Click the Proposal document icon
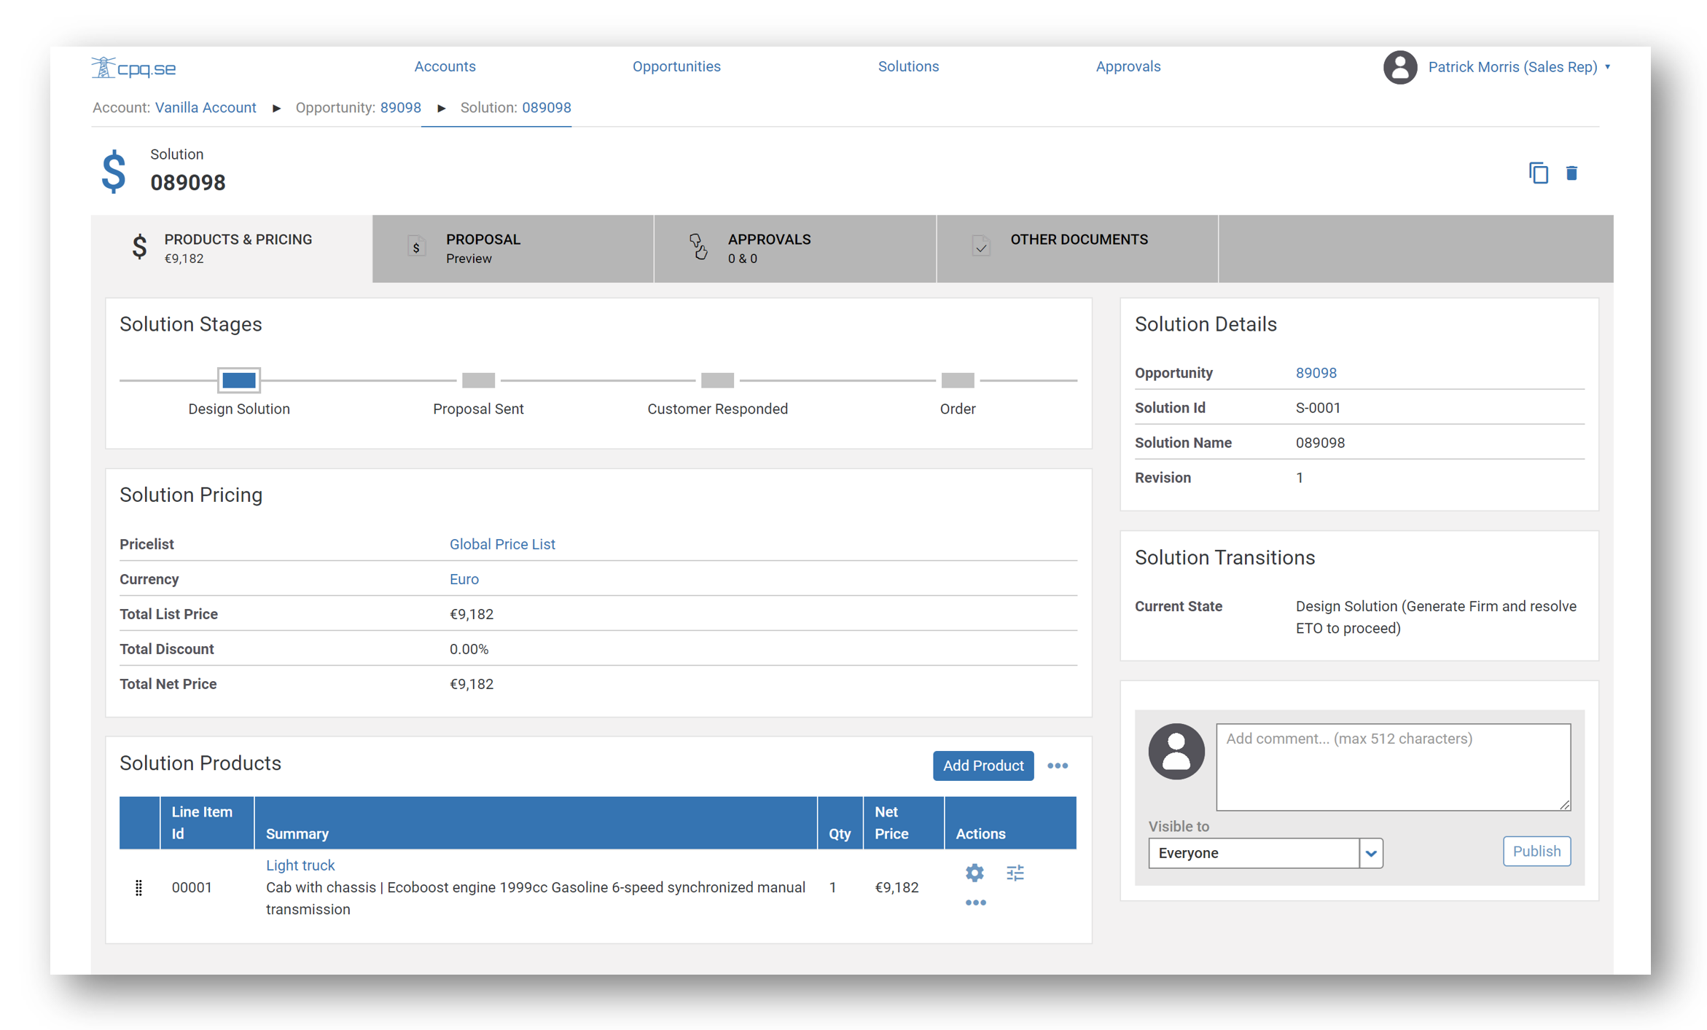The width and height of the screenshot is (1707, 1030). (416, 247)
